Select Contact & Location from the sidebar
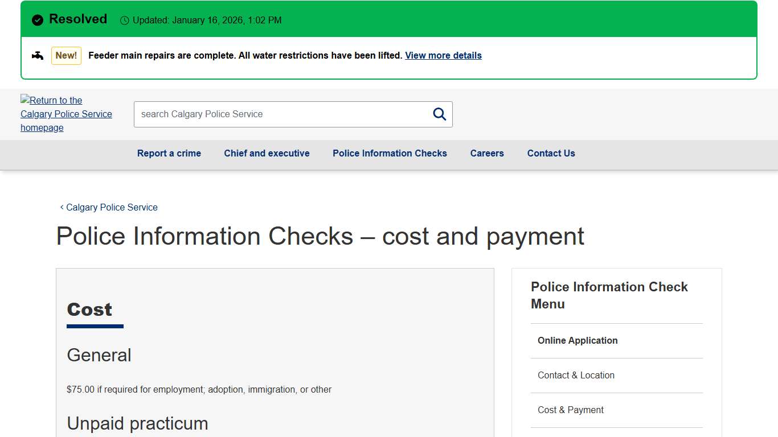The image size is (778, 437). tap(576, 375)
